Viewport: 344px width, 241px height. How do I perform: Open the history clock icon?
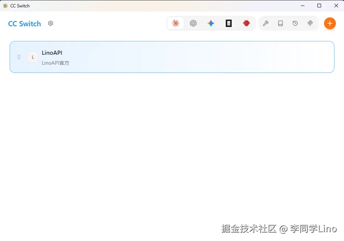coord(295,23)
